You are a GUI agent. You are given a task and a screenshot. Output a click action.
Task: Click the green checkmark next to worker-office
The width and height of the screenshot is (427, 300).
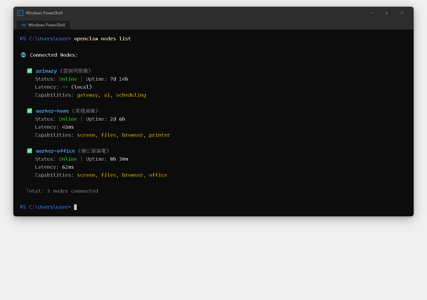(x=30, y=151)
